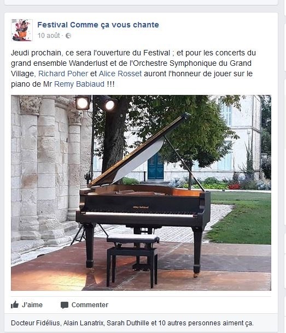Screen dimensions: 286x333
Task: Click the piano bench in the photo
Action: [x=133, y=259]
